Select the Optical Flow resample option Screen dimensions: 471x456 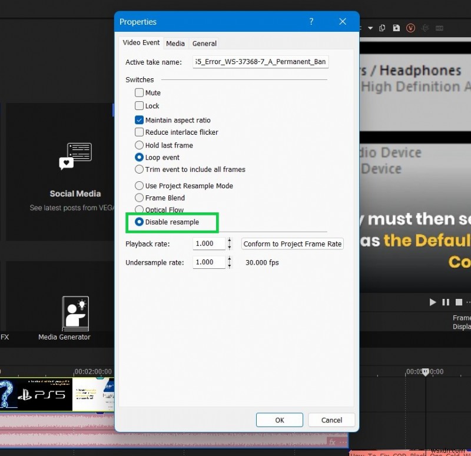click(139, 209)
